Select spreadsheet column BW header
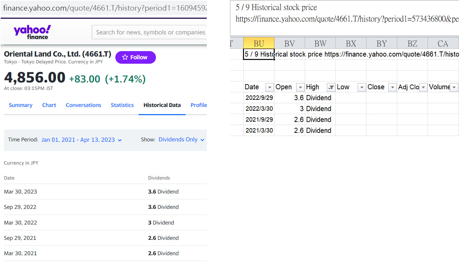The height and width of the screenshot is (262, 460). (320, 43)
